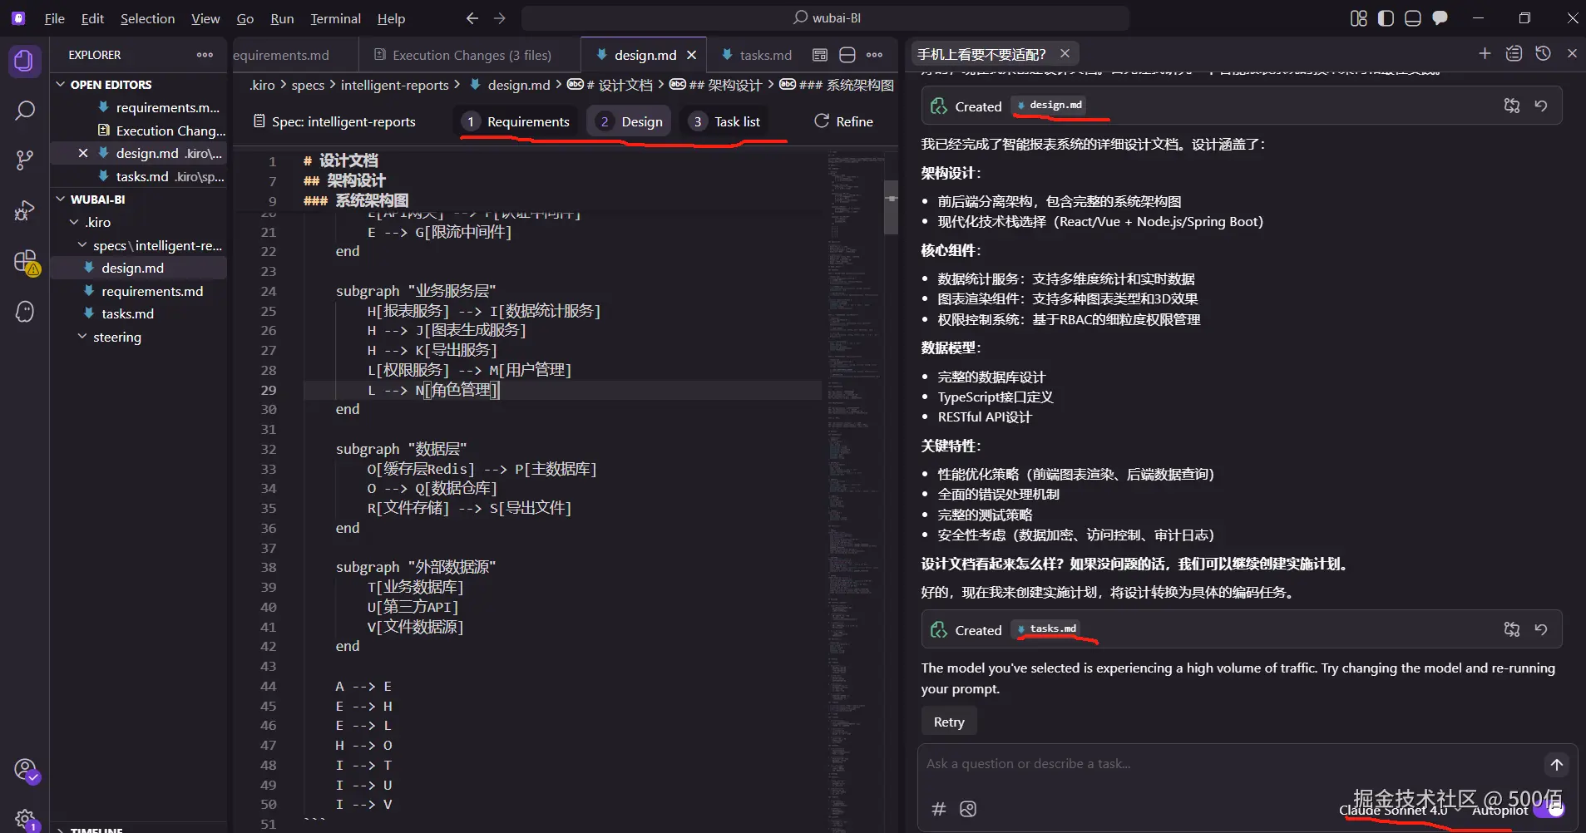Viewport: 1586px width, 833px height.
Task: Select the Requirements spec step
Action: (517, 121)
